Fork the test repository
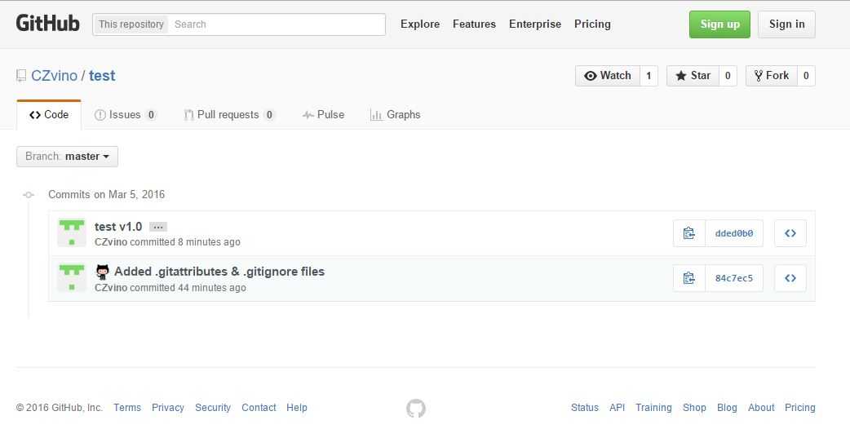The height and width of the screenshot is (429, 850). [772, 76]
